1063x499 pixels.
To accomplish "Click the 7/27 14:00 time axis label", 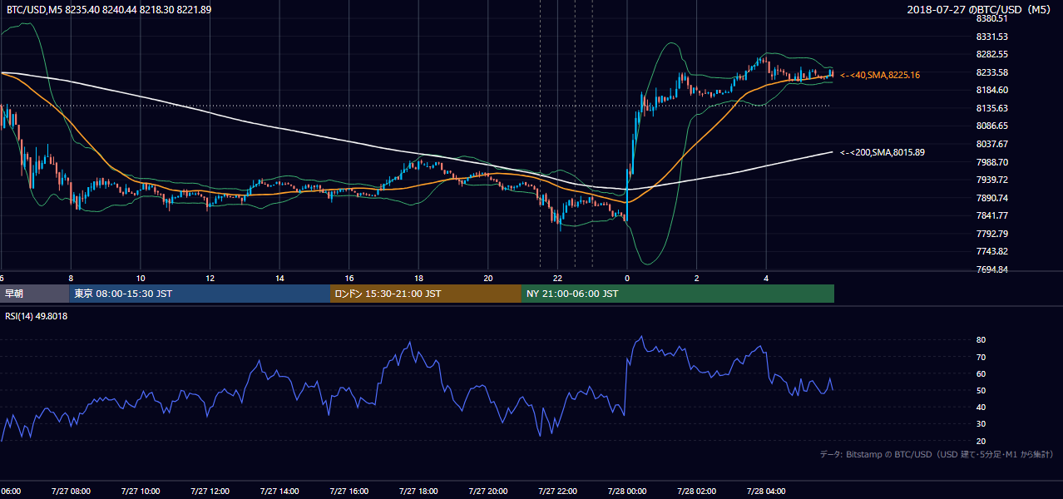I will coord(279,492).
